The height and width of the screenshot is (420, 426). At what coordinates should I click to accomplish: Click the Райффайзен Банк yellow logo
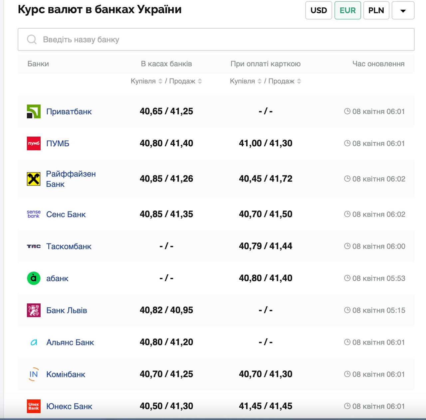(34, 179)
